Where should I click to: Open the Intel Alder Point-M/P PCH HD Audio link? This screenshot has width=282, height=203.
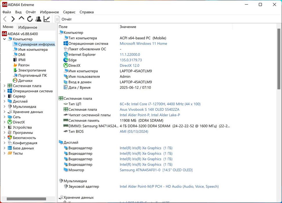(x=169, y=186)
